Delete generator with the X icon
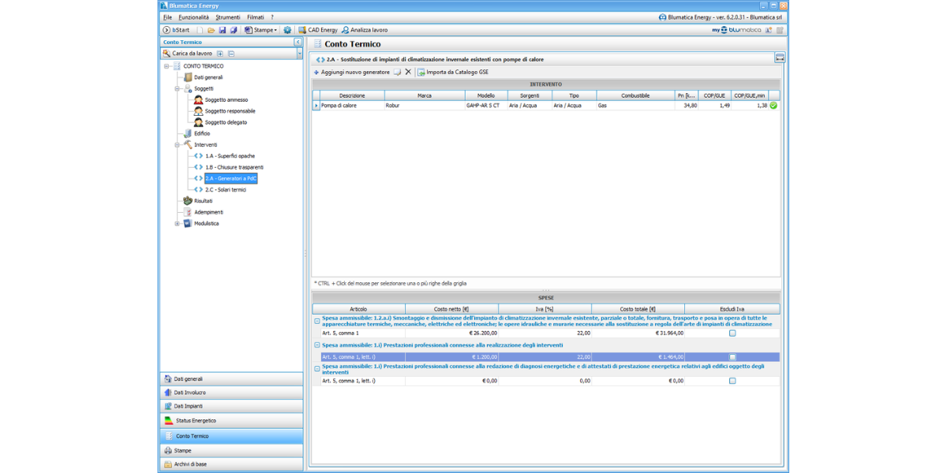 coord(408,72)
